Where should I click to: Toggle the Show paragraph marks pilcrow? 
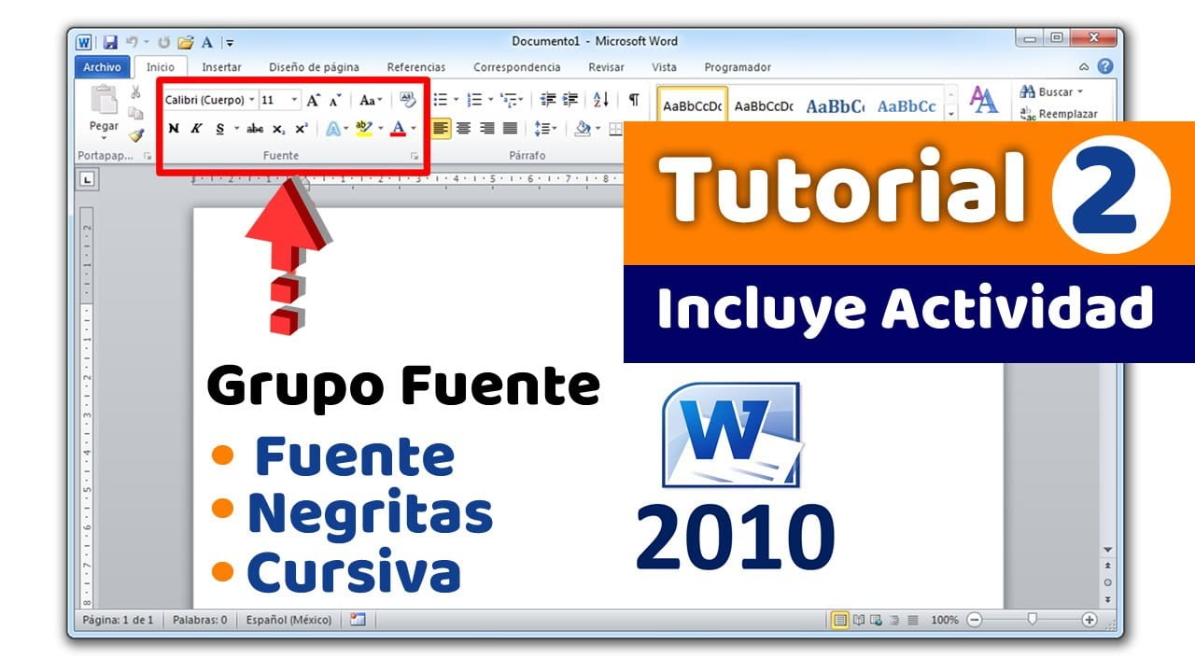(634, 100)
